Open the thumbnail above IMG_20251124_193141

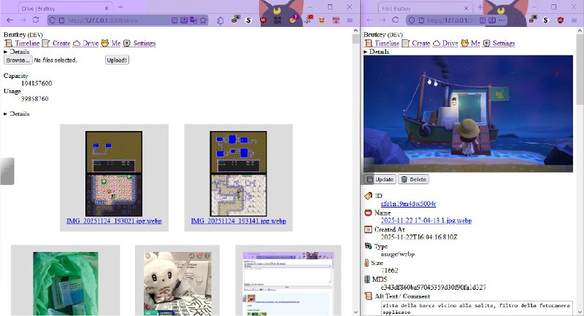(239, 173)
